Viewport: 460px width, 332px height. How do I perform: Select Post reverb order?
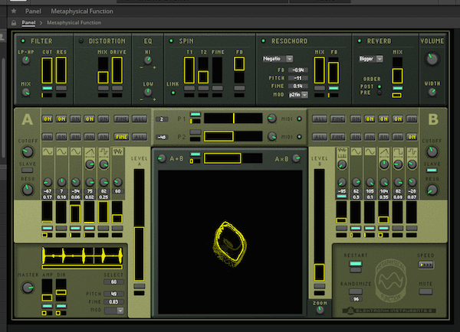pyautogui.click(x=379, y=86)
